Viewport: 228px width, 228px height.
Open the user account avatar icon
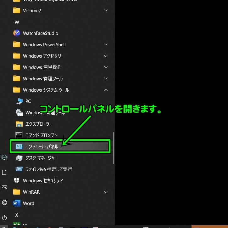pyautogui.click(x=4, y=157)
